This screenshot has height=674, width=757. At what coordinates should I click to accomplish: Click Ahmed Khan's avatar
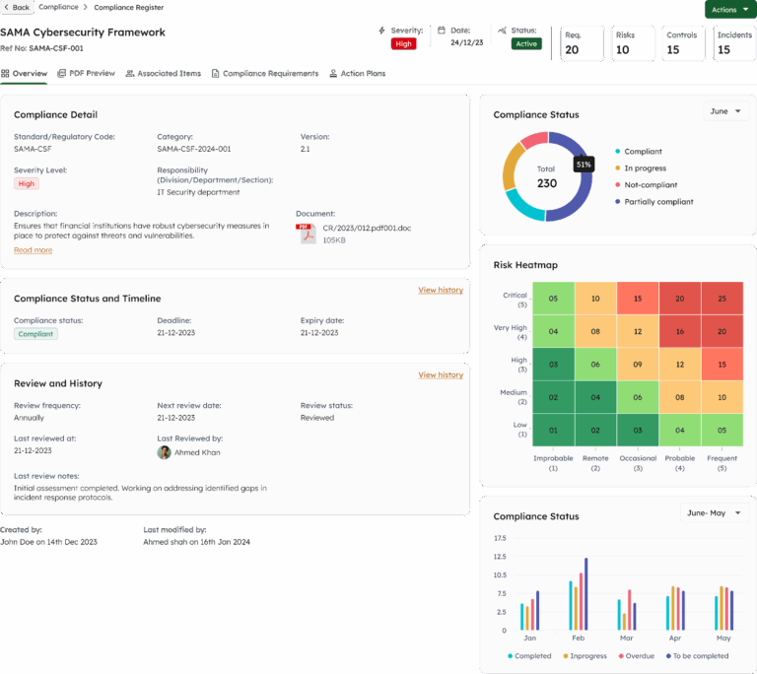point(165,452)
